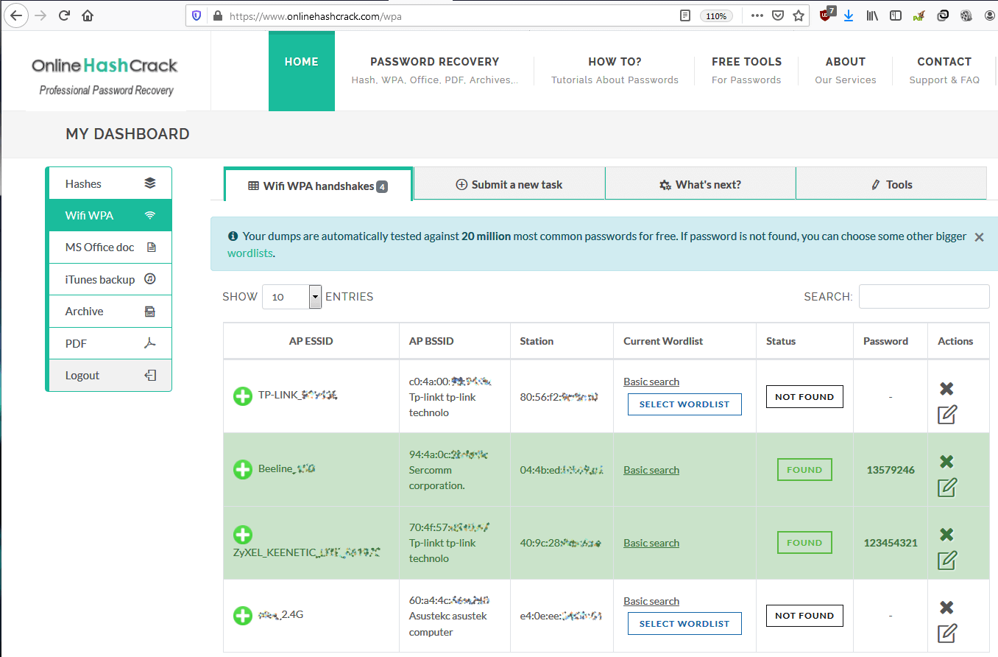Click the SEARCH input field

(924, 296)
